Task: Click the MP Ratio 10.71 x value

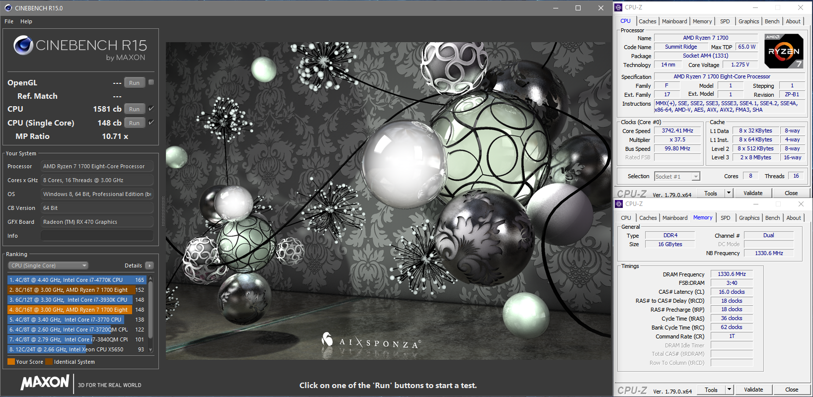Action: [x=115, y=136]
